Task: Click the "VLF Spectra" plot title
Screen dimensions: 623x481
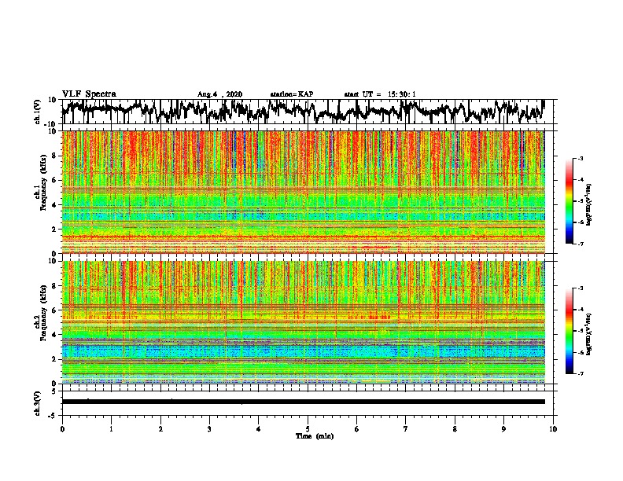Action: pos(89,94)
